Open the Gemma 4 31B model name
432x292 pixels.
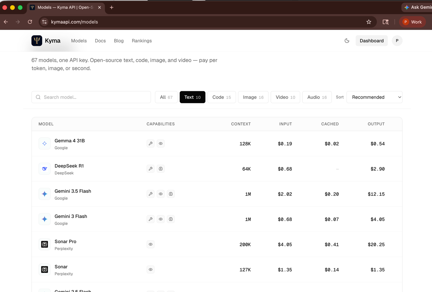70,141
